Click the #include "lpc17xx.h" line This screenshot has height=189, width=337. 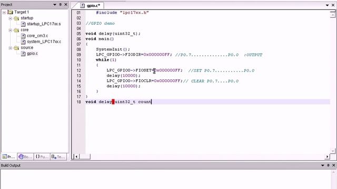pos(122,13)
